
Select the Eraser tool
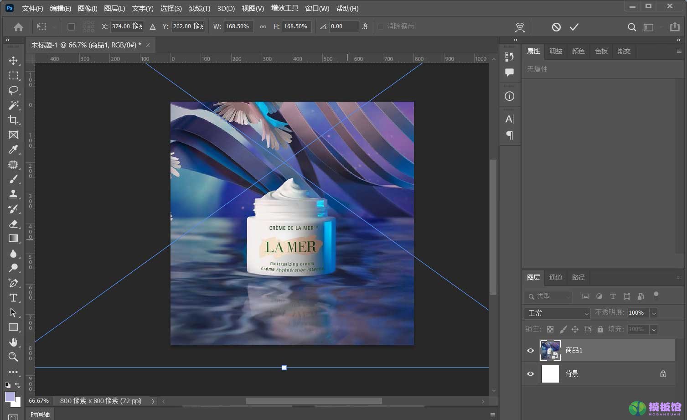[x=13, y=223]
